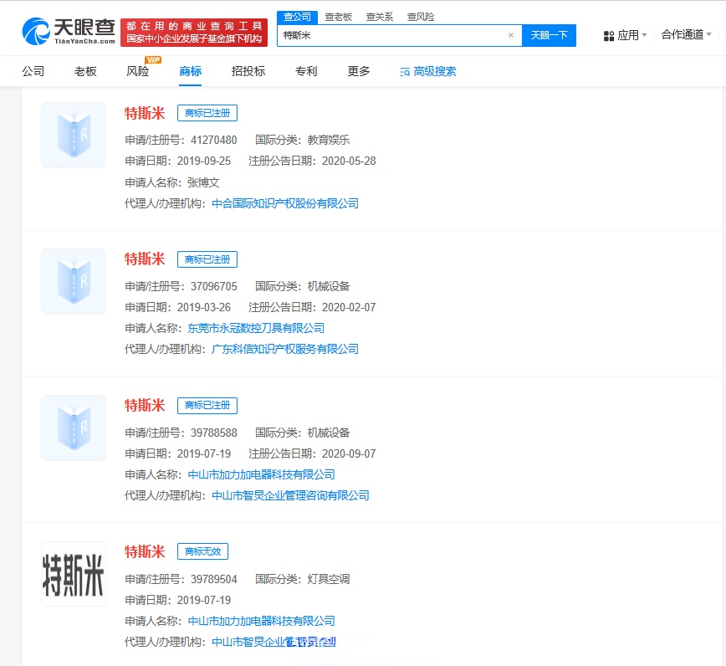726x666 pixels.
Task: Switch to the 老板 results tab
Action: [85, 71]
